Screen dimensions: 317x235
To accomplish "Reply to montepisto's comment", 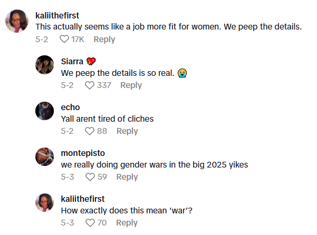I will click(127, 177).
